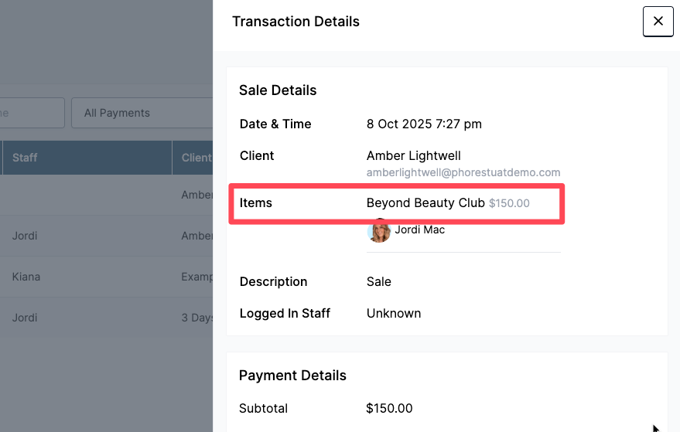Click the Sale description value

click(378, 281)
